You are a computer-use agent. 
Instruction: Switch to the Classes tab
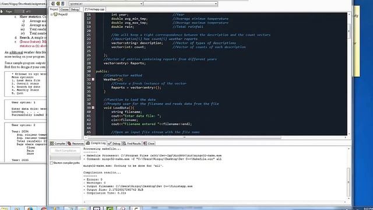click(64, 9)
